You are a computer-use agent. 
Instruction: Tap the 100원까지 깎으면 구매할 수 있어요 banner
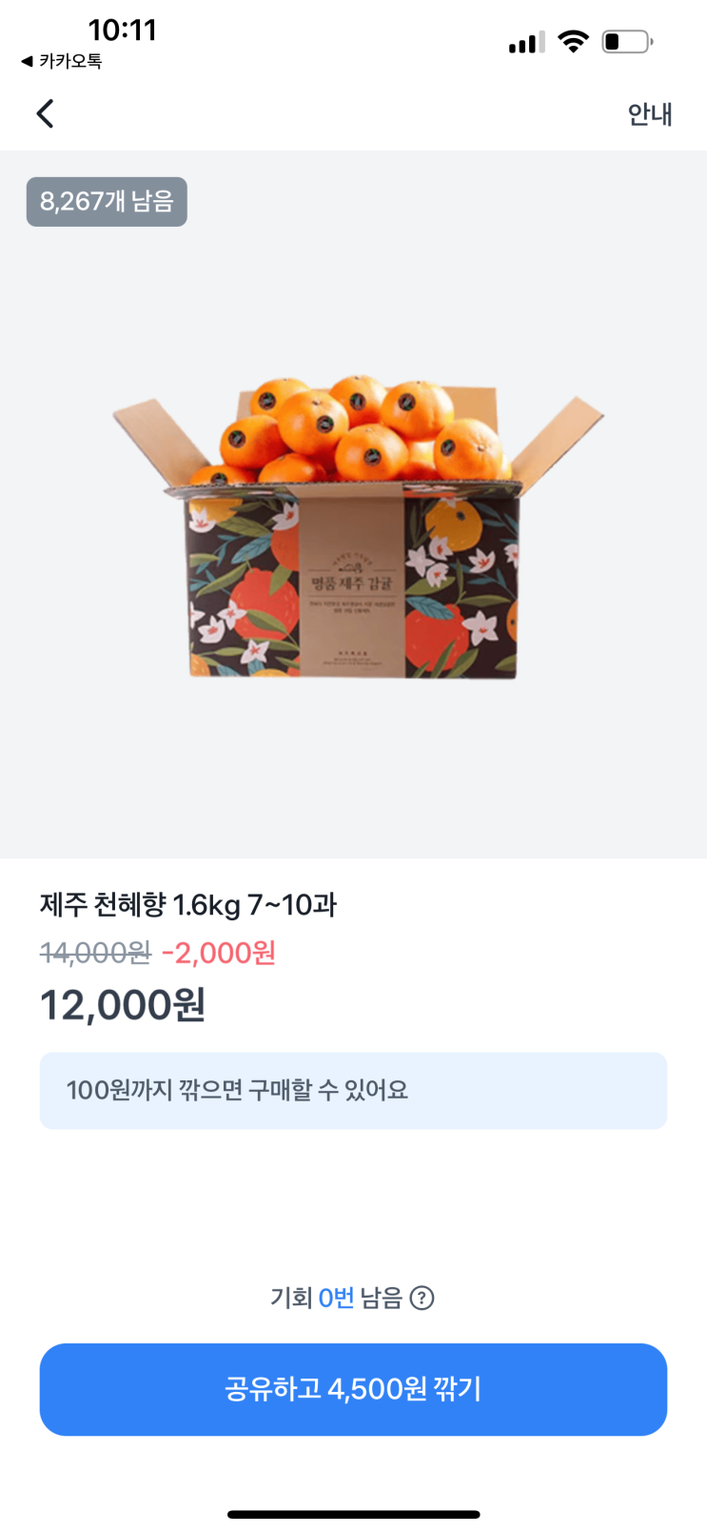(353, 1091)
